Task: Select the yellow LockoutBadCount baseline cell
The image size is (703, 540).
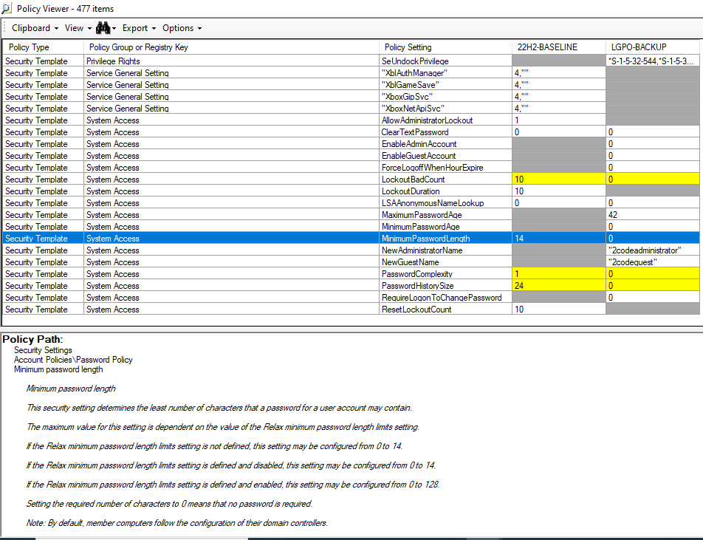Action: pos(558,180)
